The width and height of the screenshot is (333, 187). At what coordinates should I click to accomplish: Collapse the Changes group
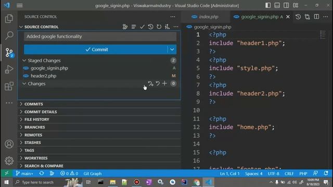pyautogui.click(x=24, y=84)
